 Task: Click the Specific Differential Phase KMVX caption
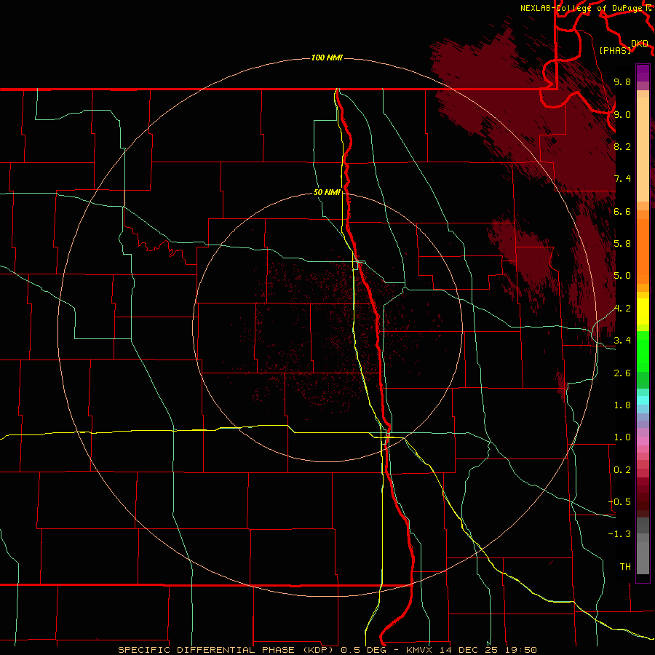(327, 650)
